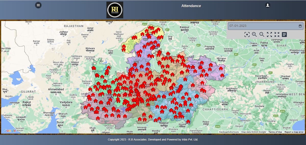306x145 pixels.
Task: Recenter the map with focus icon
Action: (247, 35)
